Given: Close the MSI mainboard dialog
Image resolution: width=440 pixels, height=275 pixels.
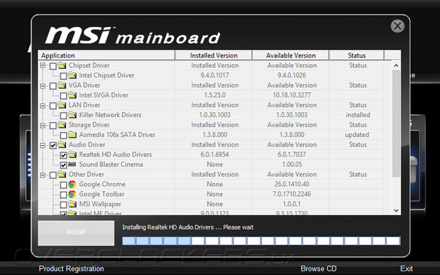Looking at the screenshot, I should [397, 26].
